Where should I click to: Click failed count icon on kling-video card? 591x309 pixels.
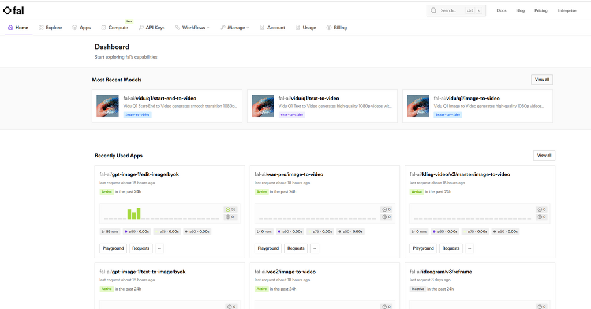(x=540, y=217)
